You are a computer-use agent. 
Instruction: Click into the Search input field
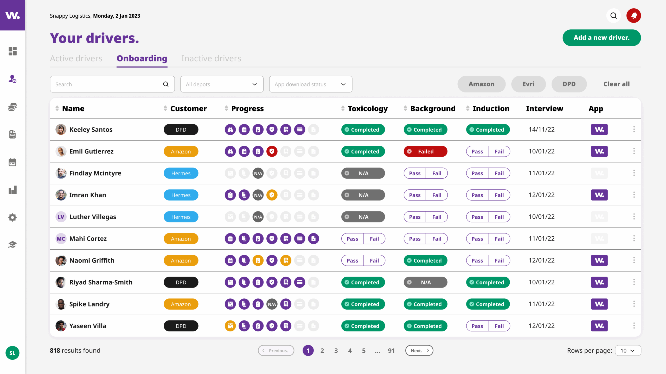point(112,84)
